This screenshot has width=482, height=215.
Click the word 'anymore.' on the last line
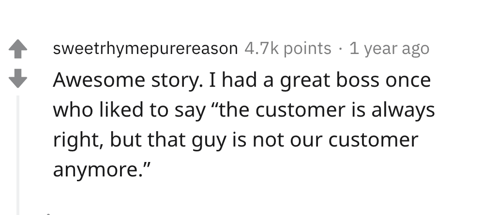(102, 170)
